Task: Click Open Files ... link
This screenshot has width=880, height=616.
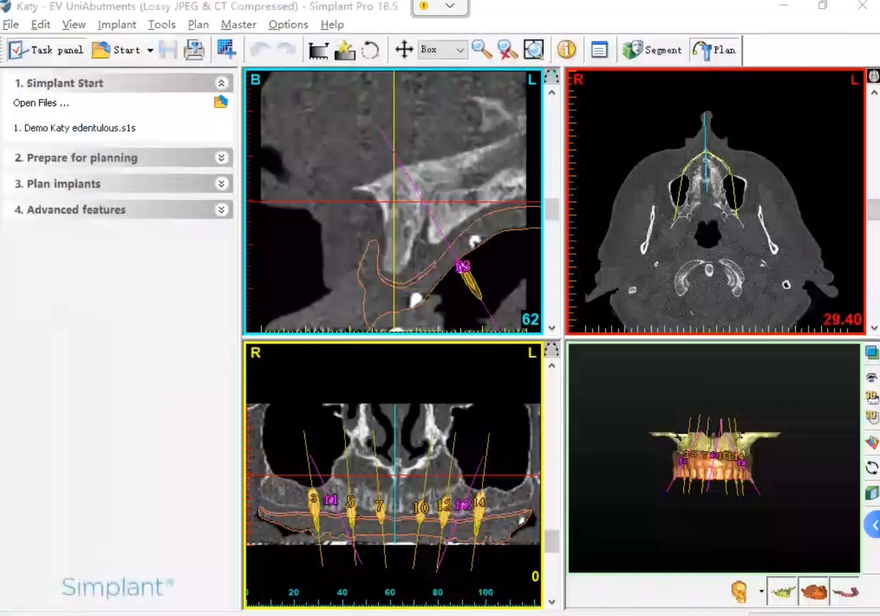Action: [x=41, y=103]
